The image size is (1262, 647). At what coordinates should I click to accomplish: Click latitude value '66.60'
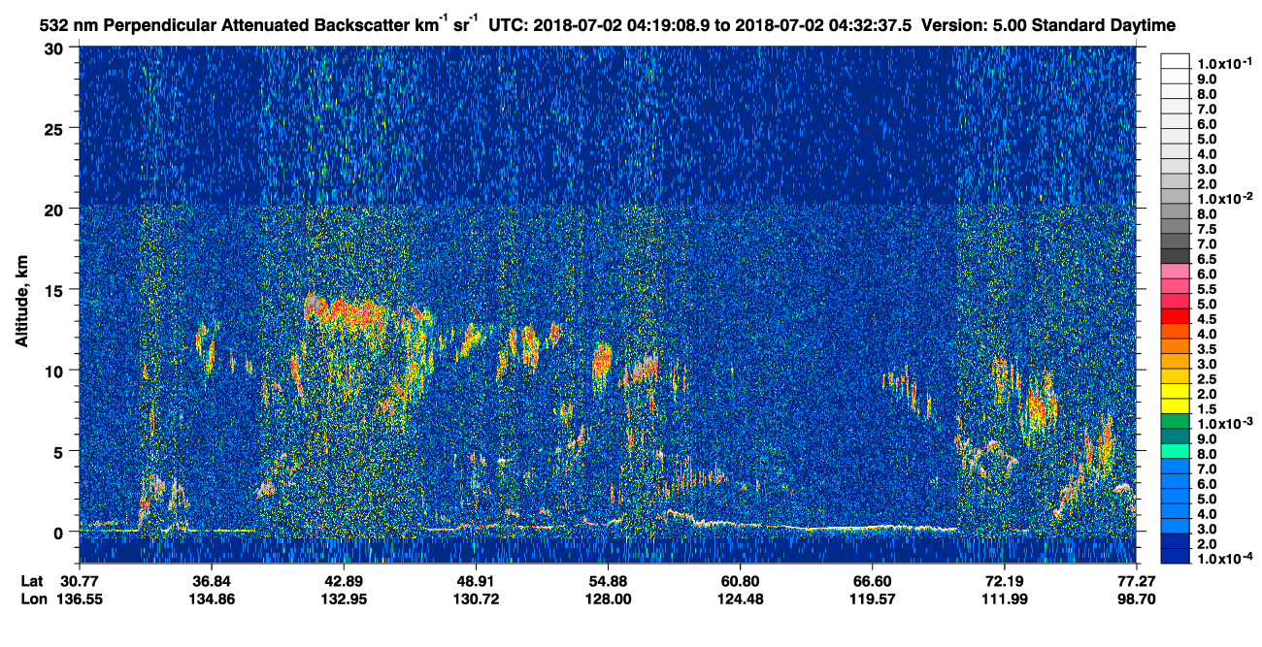pyautogui.click(x=872, y=581)
